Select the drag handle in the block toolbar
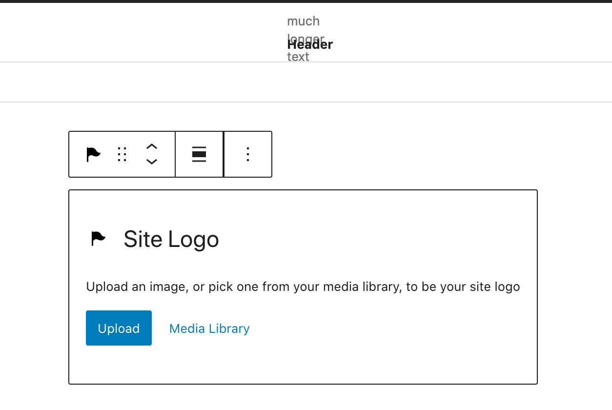 (122, 154)
